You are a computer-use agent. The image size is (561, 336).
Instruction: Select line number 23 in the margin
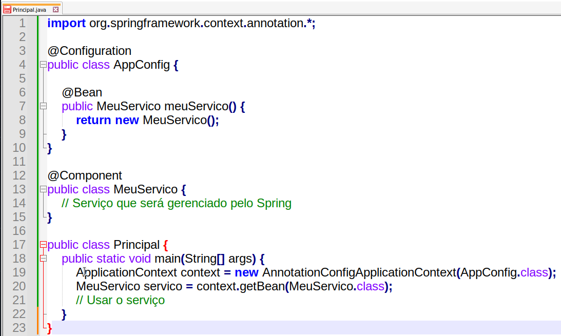(x=19, y=328)
